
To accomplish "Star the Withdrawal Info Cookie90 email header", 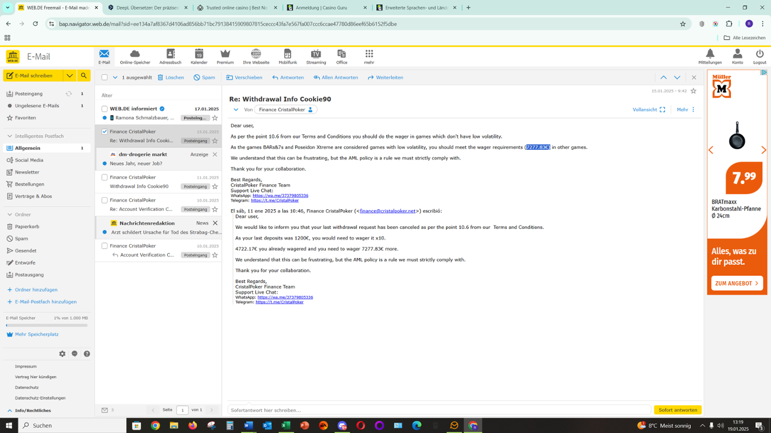I will [693, 91].
